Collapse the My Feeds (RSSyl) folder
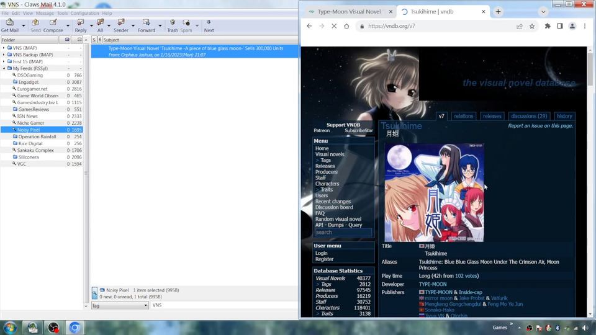The height and width of the screenshot is (335, 596). [x=4, y=68]
